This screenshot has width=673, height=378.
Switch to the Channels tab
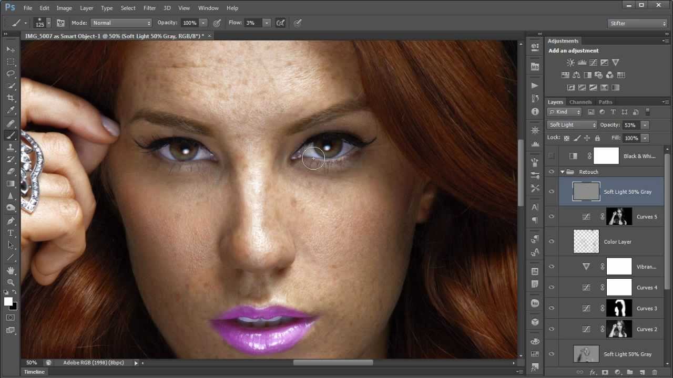coord(580,102)
